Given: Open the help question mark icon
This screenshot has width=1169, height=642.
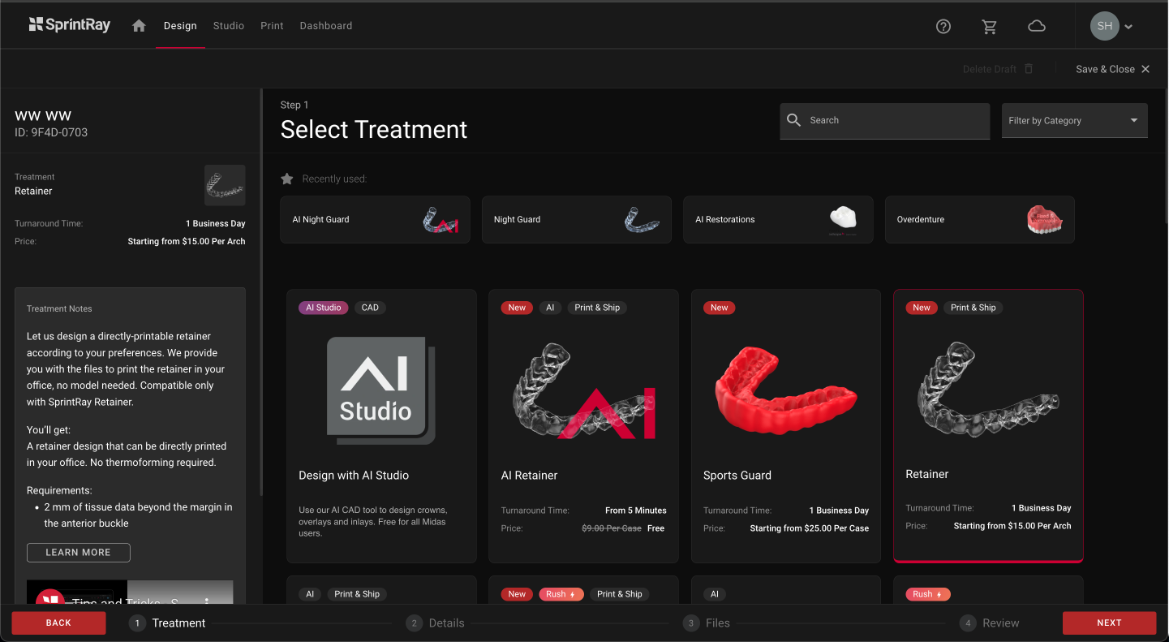Looking at the screenshot, I should pos(943,26).
